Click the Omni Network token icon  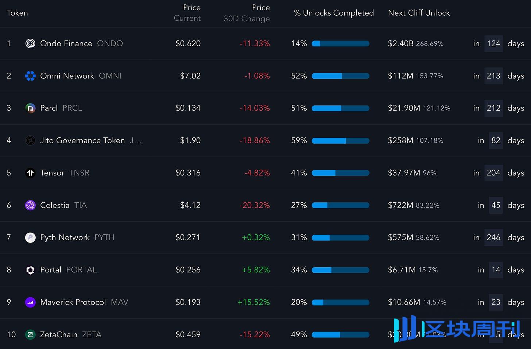coord(30,76)
